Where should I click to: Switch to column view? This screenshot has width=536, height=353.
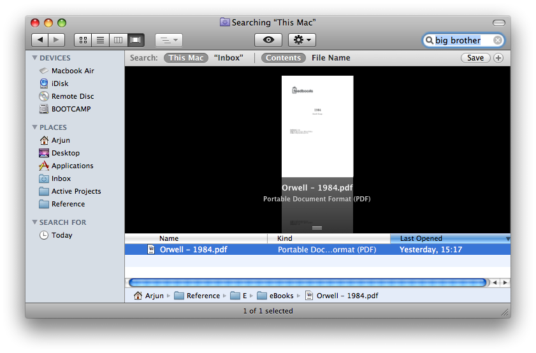click(x=118, y=40)
